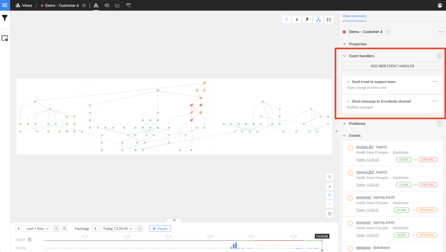Select the View summary tab
Image resolution: width=446 pixels, height=252 pixels.
click(x=354, y=16)
